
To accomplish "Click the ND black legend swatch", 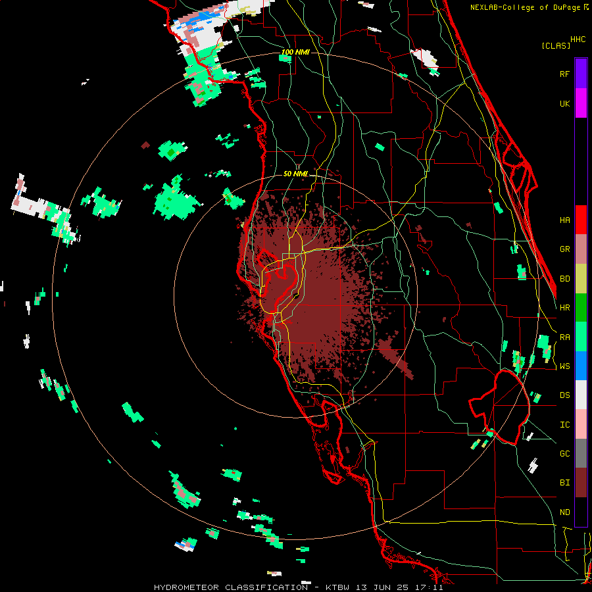I will [581, 512].
